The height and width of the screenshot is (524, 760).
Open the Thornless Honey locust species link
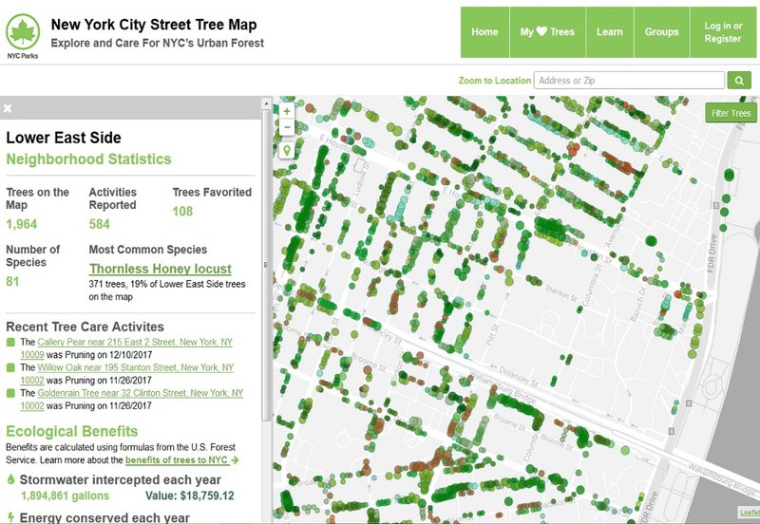point(161,269)
